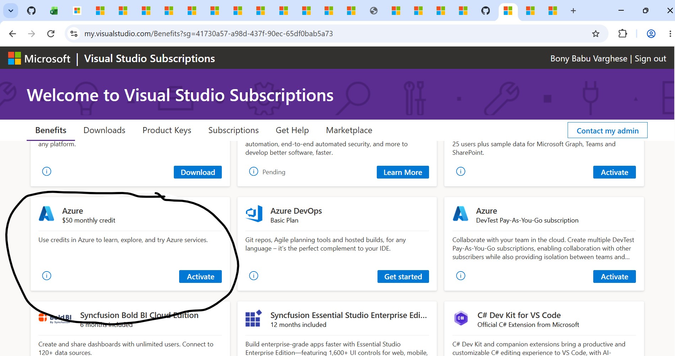675x356 pixels.
Task: Click the Syncfusion Essential Studio grid icon
Action: click(x=254, y=318)
